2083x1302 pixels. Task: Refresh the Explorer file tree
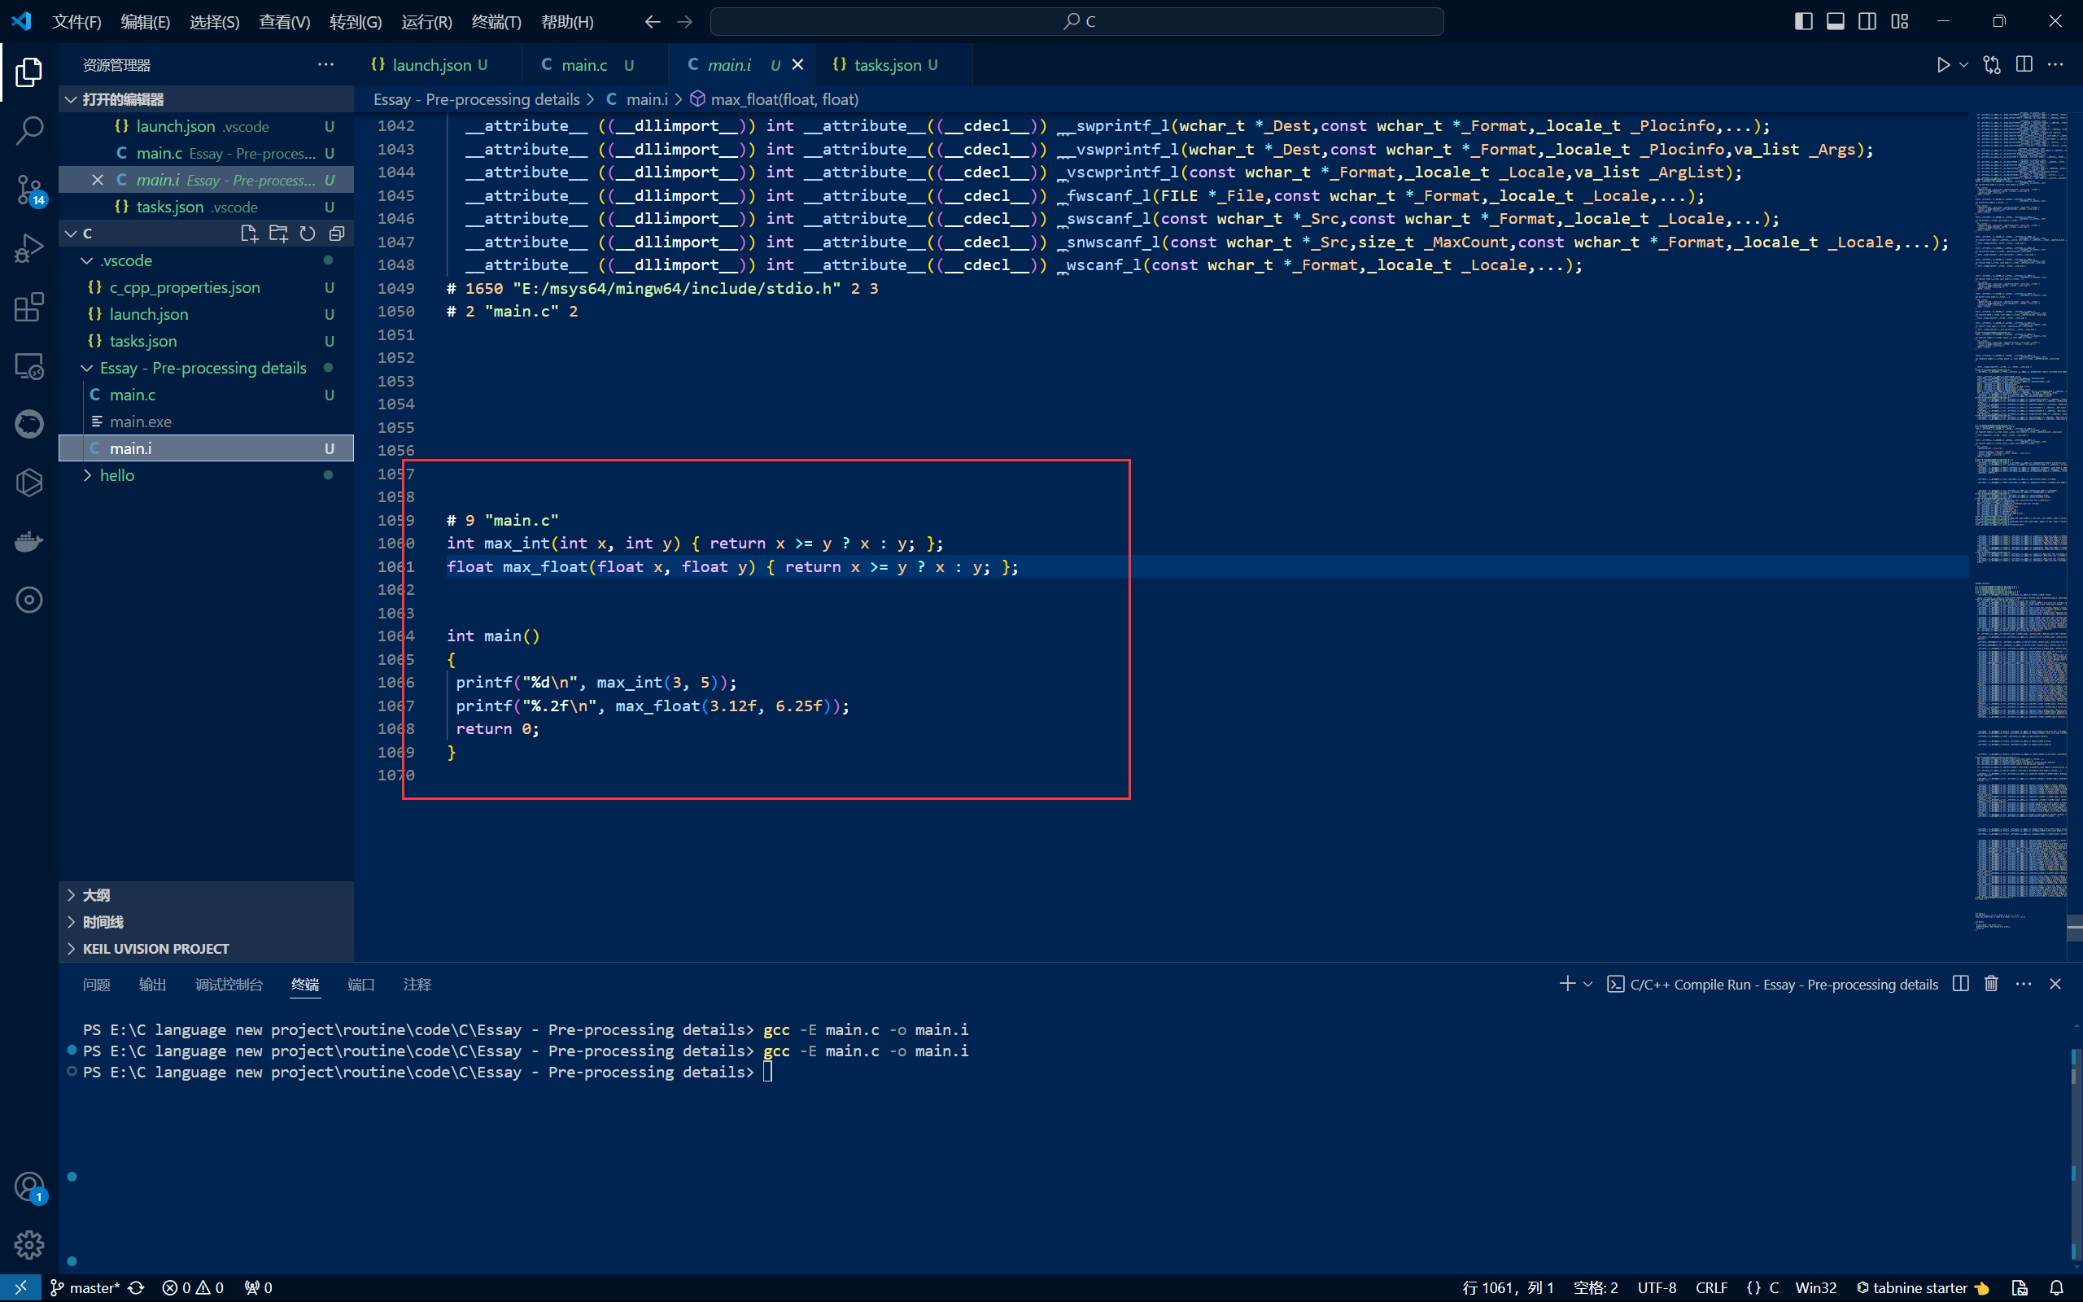pyautogui.click(x=308, y=234)
